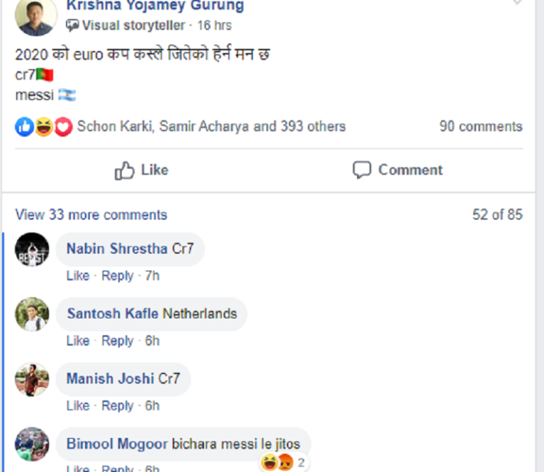Open Manish Joshi's avatar
The image size is (544, 472).
point(33,380)
